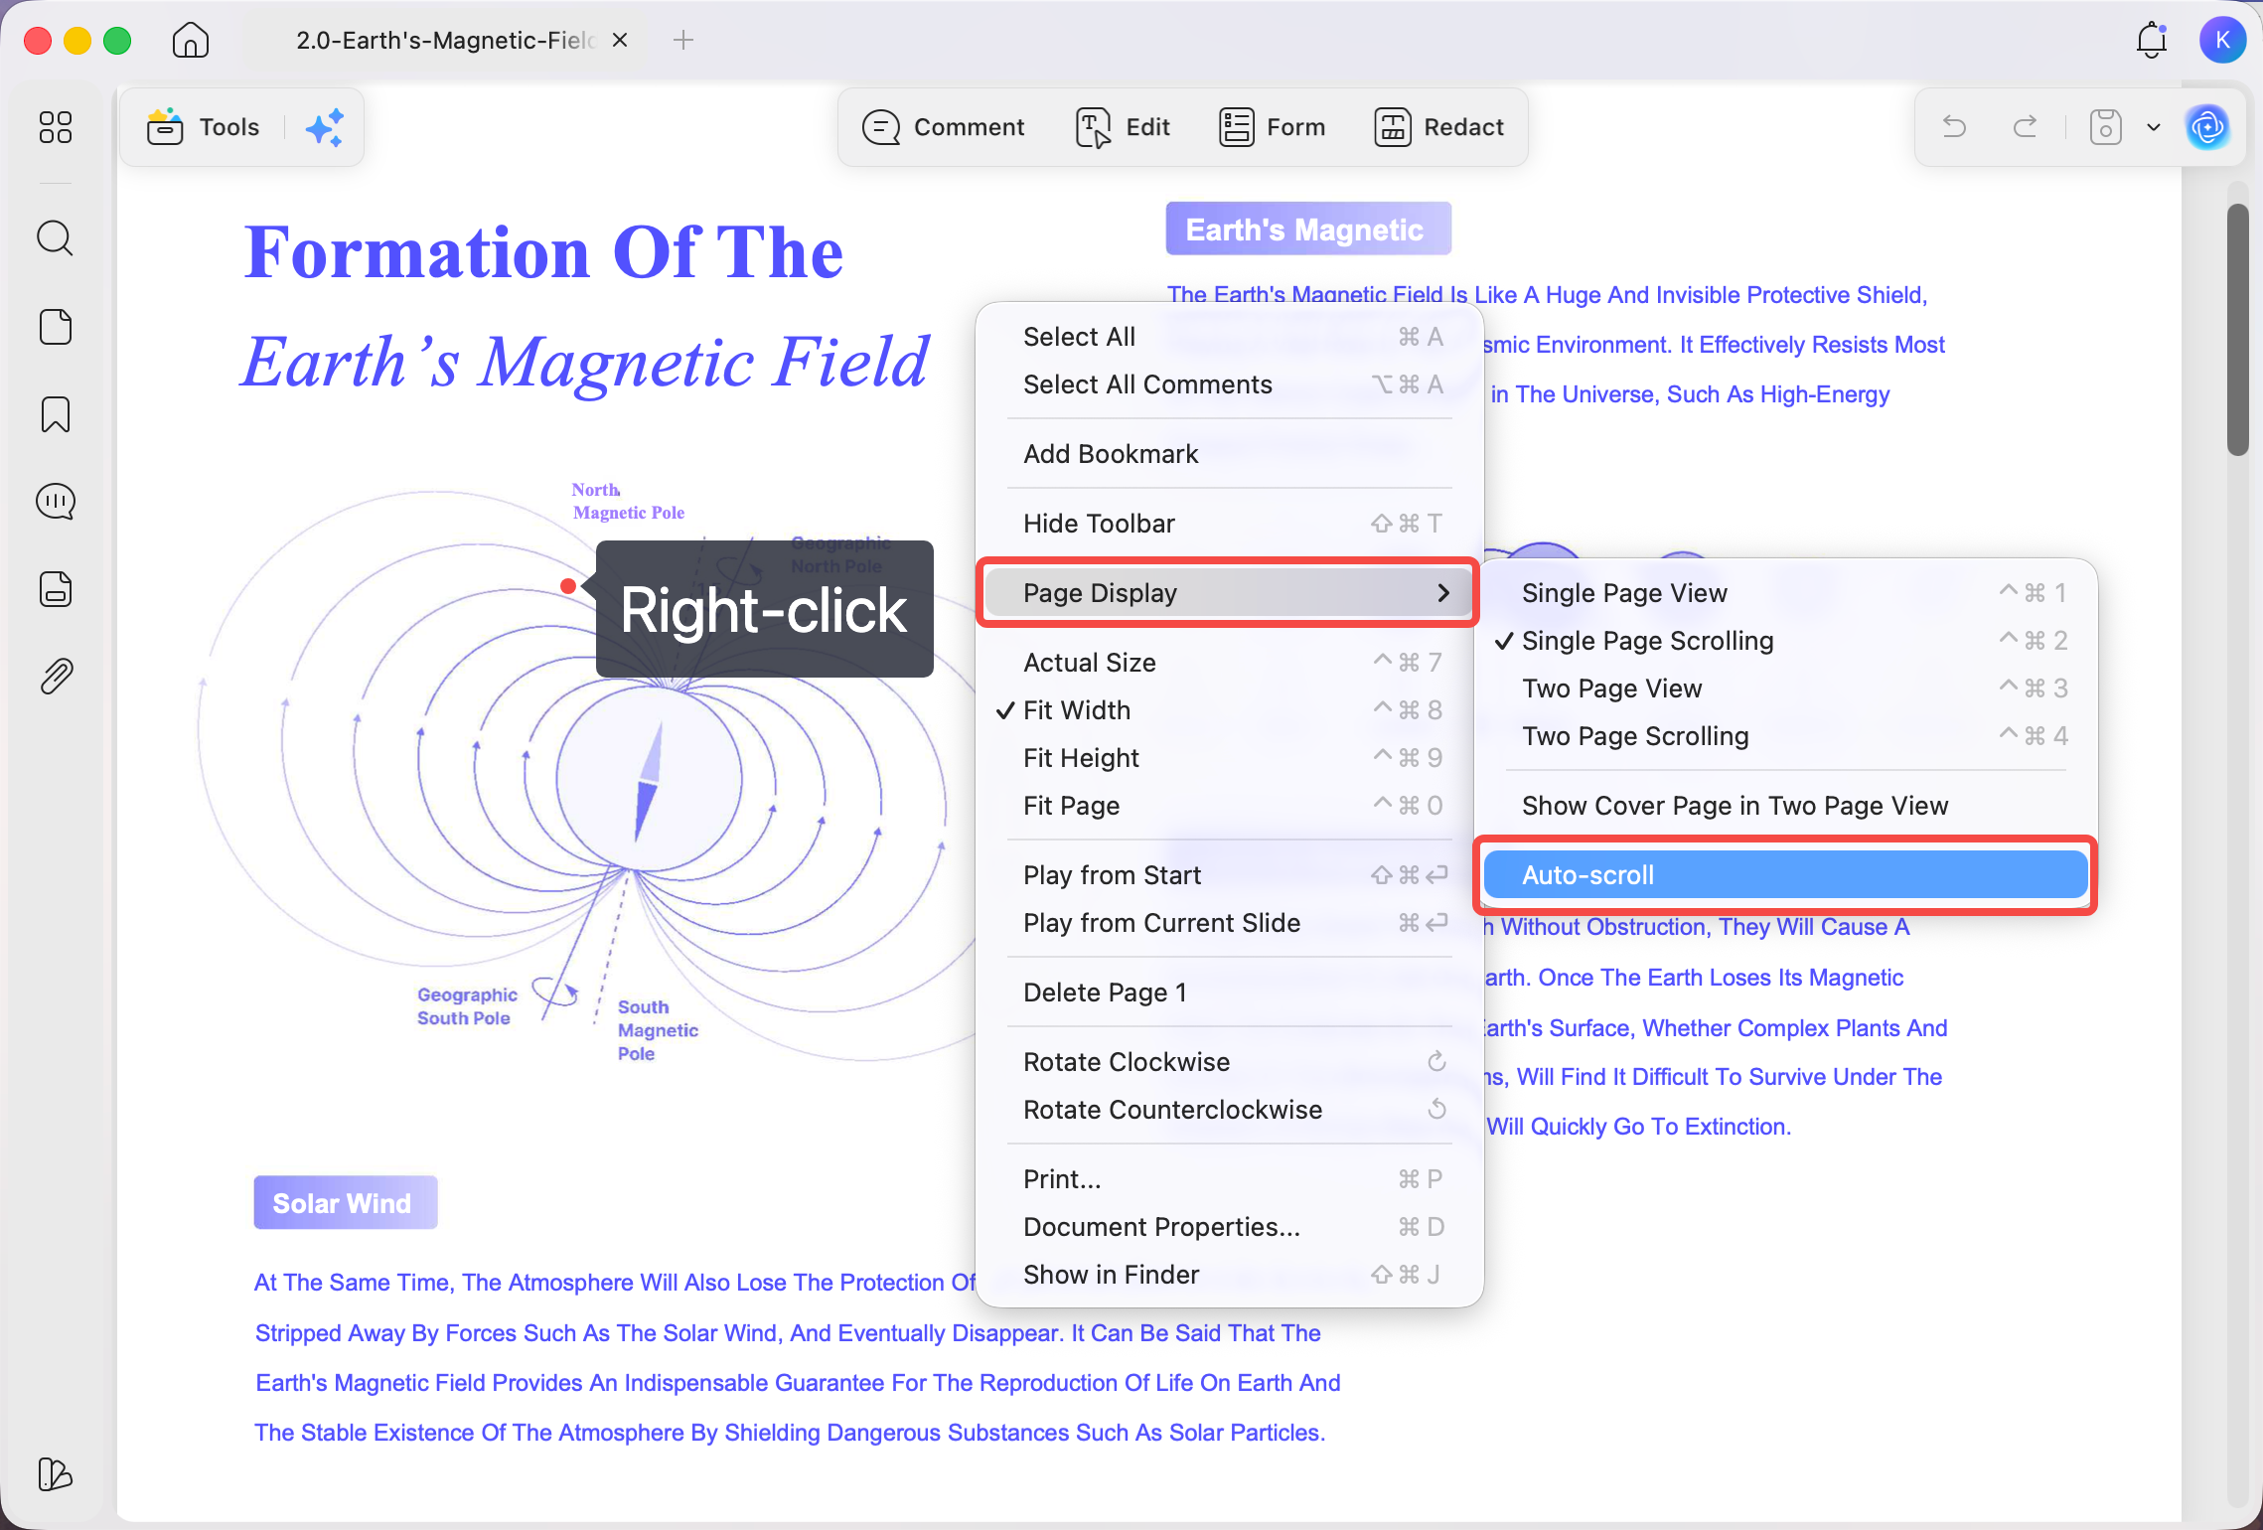Choose Play from Start
The image size is (2263, 1530).
pos(1230,875)
